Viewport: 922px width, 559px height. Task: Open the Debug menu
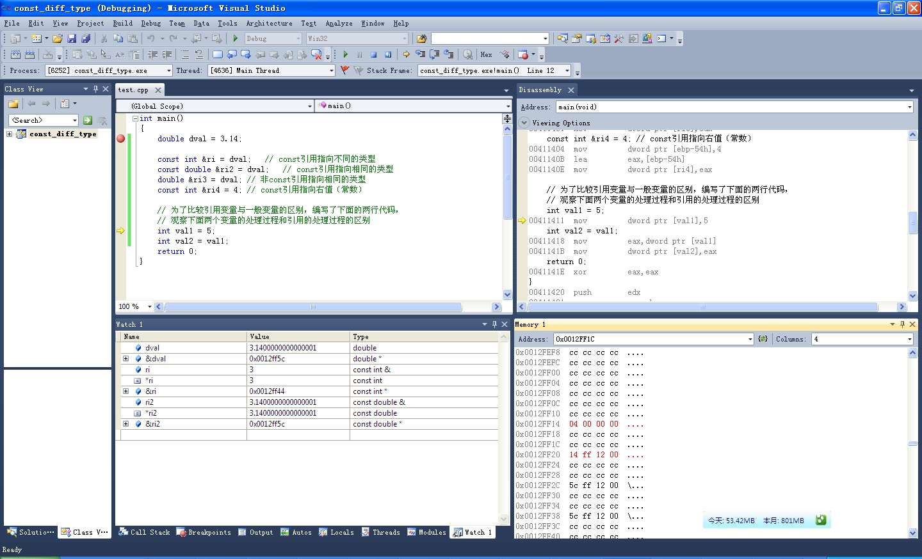150,23
